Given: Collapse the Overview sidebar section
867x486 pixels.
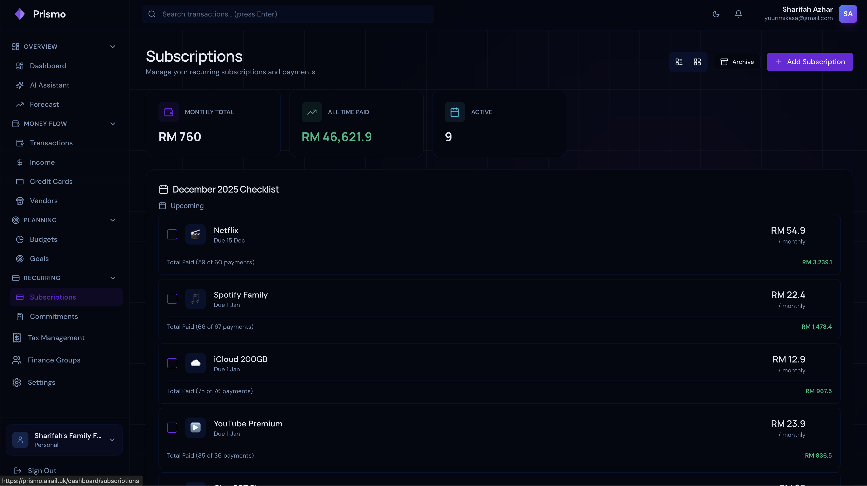Looking at the screenshot, I should click(113, 46).
